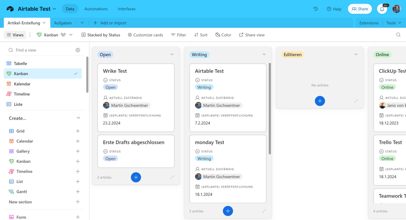Image resolution: width=406 pixels, height=220 pixels.
Task: Open view settings gear icon
Action: coord(78,50)
